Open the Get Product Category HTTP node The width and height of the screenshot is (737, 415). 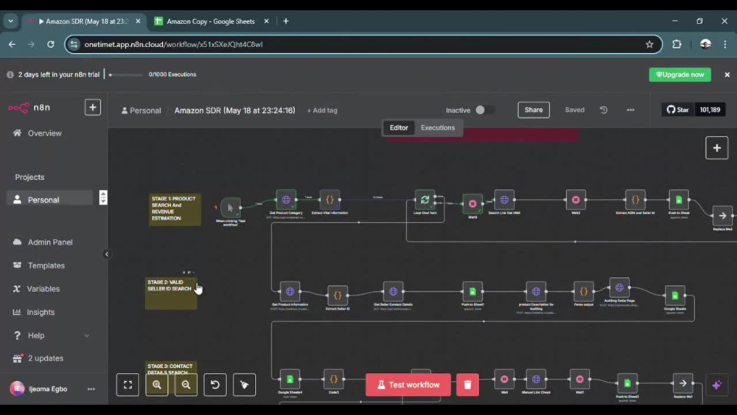coord(286,200)
